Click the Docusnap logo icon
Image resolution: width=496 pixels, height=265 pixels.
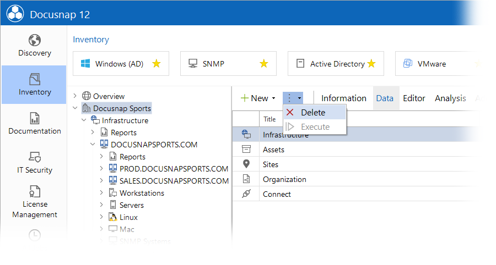15,14
